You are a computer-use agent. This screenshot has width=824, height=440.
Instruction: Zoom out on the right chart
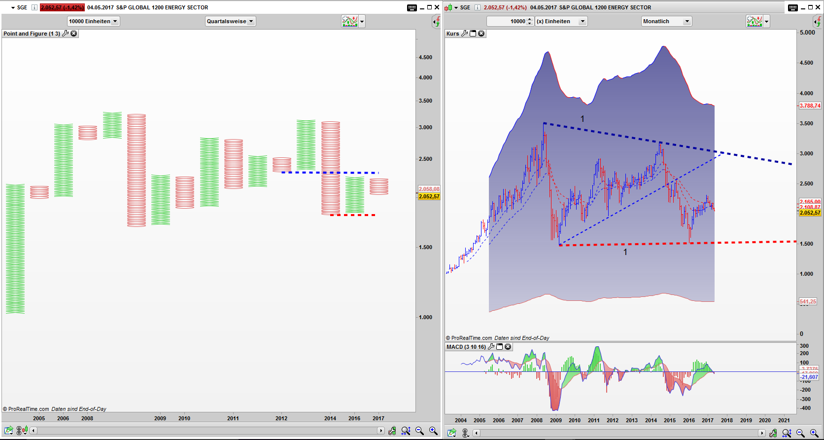800,433
